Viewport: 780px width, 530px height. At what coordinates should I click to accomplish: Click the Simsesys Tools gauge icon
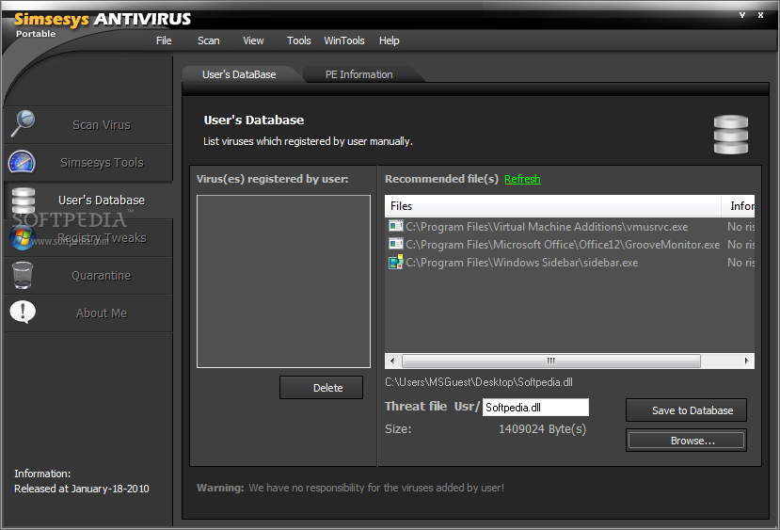22,162
